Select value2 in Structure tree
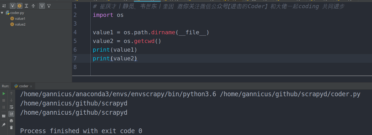The width and height of the screenshot is (372, 135). point(20,24)
